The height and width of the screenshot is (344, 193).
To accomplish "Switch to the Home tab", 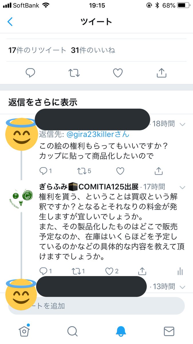I will pos(24,331).
